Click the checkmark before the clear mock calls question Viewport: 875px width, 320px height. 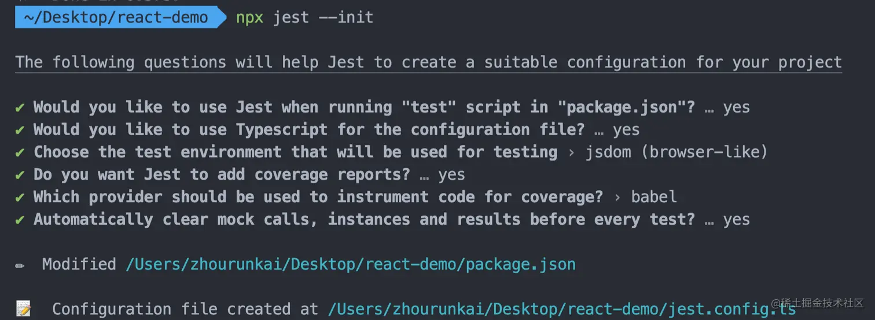click(x=20, y=220)
